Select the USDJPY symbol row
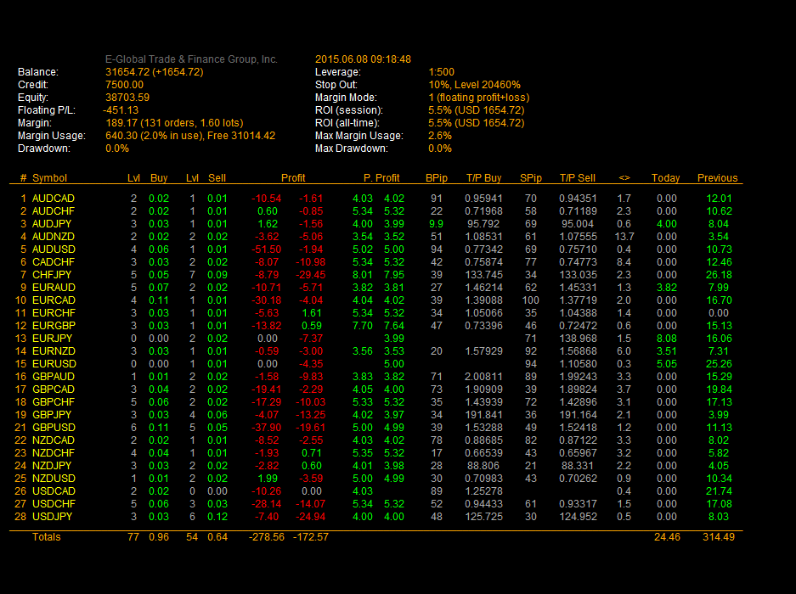Viewport: 796px width, 594px height. tap(53, 517)
